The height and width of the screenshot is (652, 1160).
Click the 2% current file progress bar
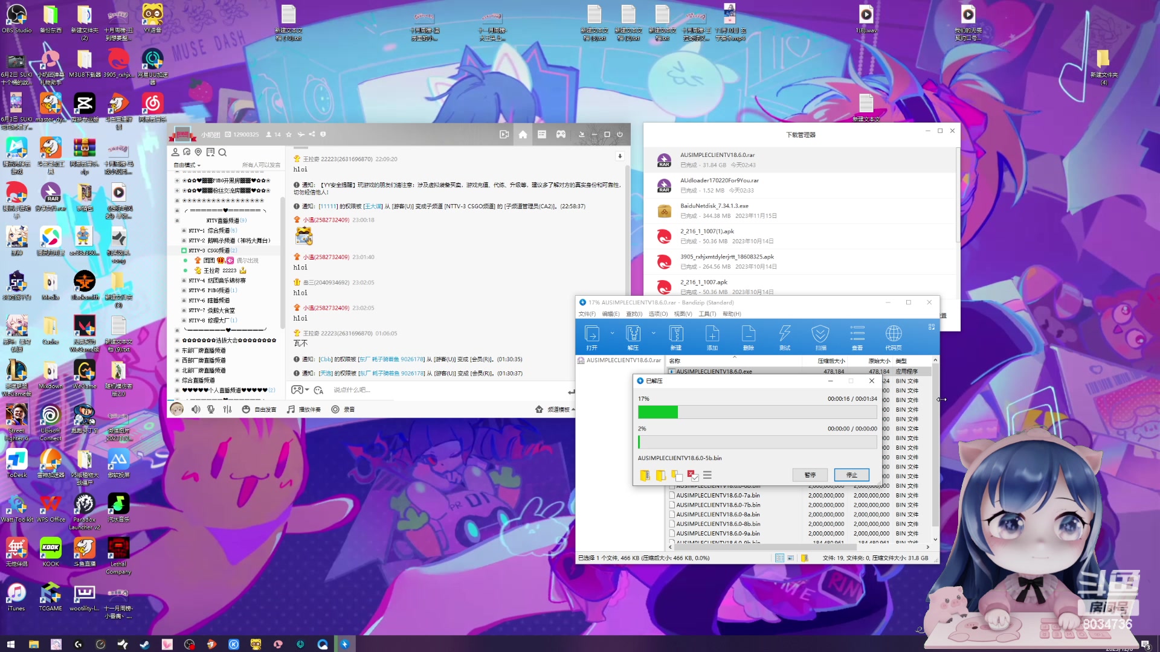[x=758, y=442]
